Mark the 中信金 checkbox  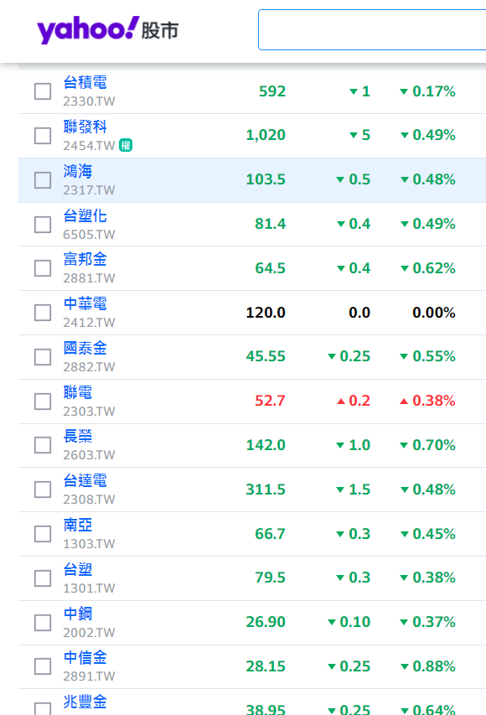coord(43,666)
